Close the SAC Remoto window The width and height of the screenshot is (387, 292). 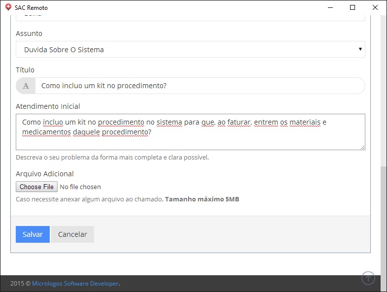(375, 7)
